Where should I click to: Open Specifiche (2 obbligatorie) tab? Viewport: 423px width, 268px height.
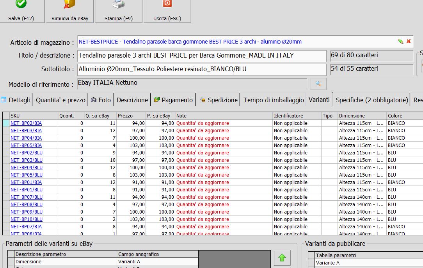click(372, 100)
